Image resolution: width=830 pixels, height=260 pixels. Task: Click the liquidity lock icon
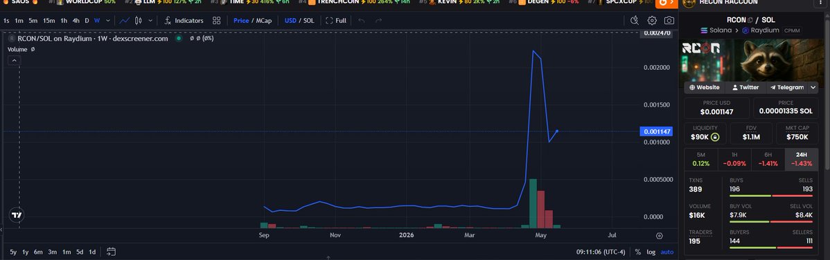[x=715, y=138]
